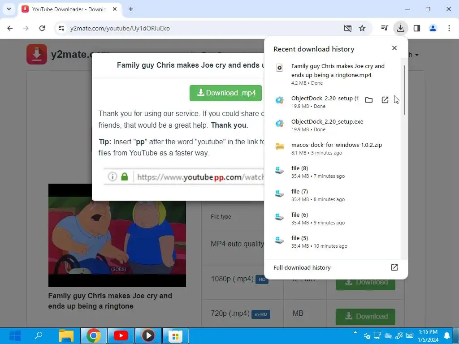Click the file (6) installer icon
Image resolution: width=459 pixels, height=344 pixels.
[x=280, y=217]
